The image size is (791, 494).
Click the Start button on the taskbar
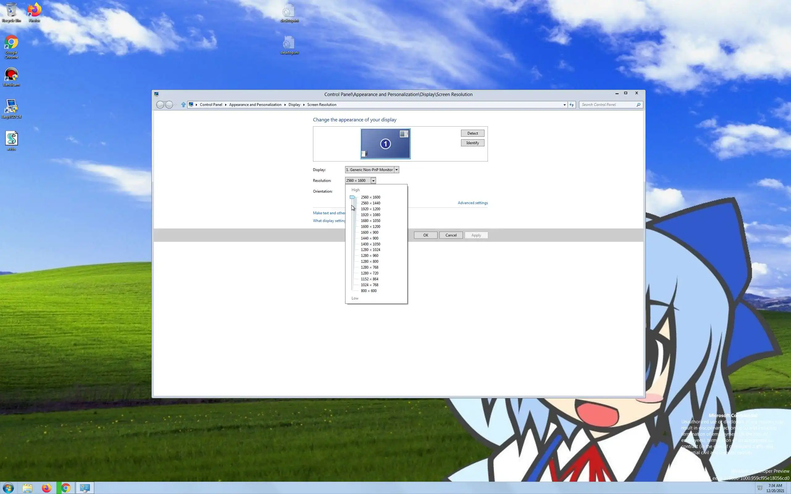pos(9,488)
